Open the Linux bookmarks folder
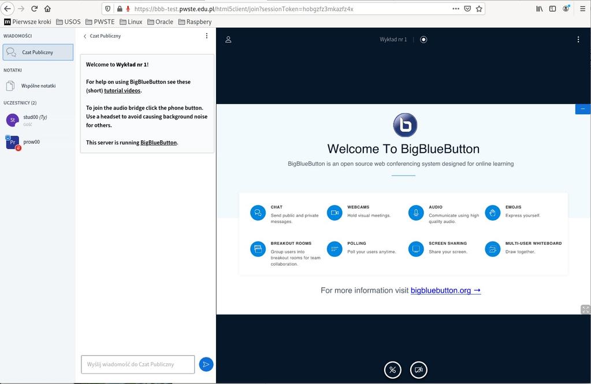This screenshot has height=384, width=591. [131, 22]
